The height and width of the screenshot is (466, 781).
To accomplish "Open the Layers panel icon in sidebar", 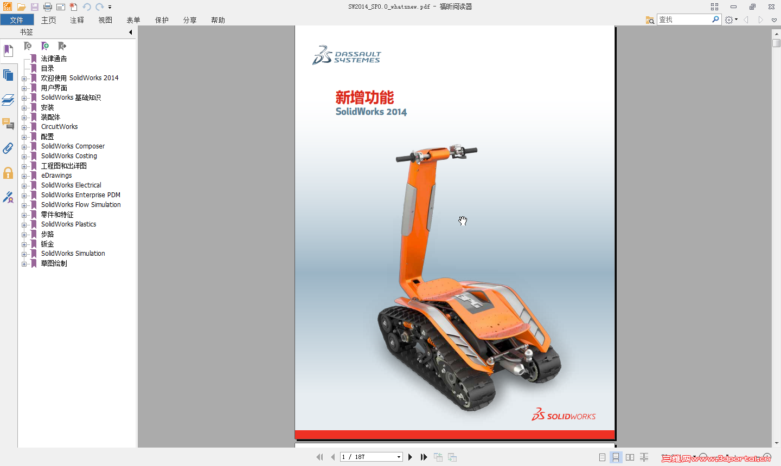I will tap(8, 100).
